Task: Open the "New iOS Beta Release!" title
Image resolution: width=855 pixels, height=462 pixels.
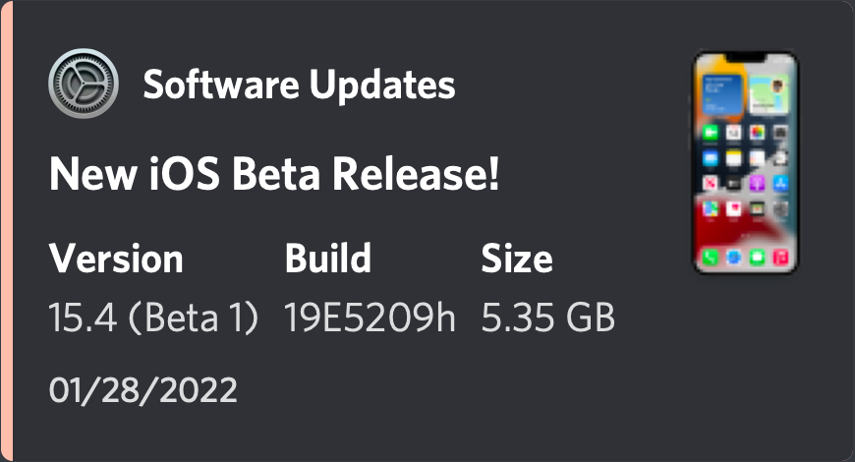Action: 274,175
